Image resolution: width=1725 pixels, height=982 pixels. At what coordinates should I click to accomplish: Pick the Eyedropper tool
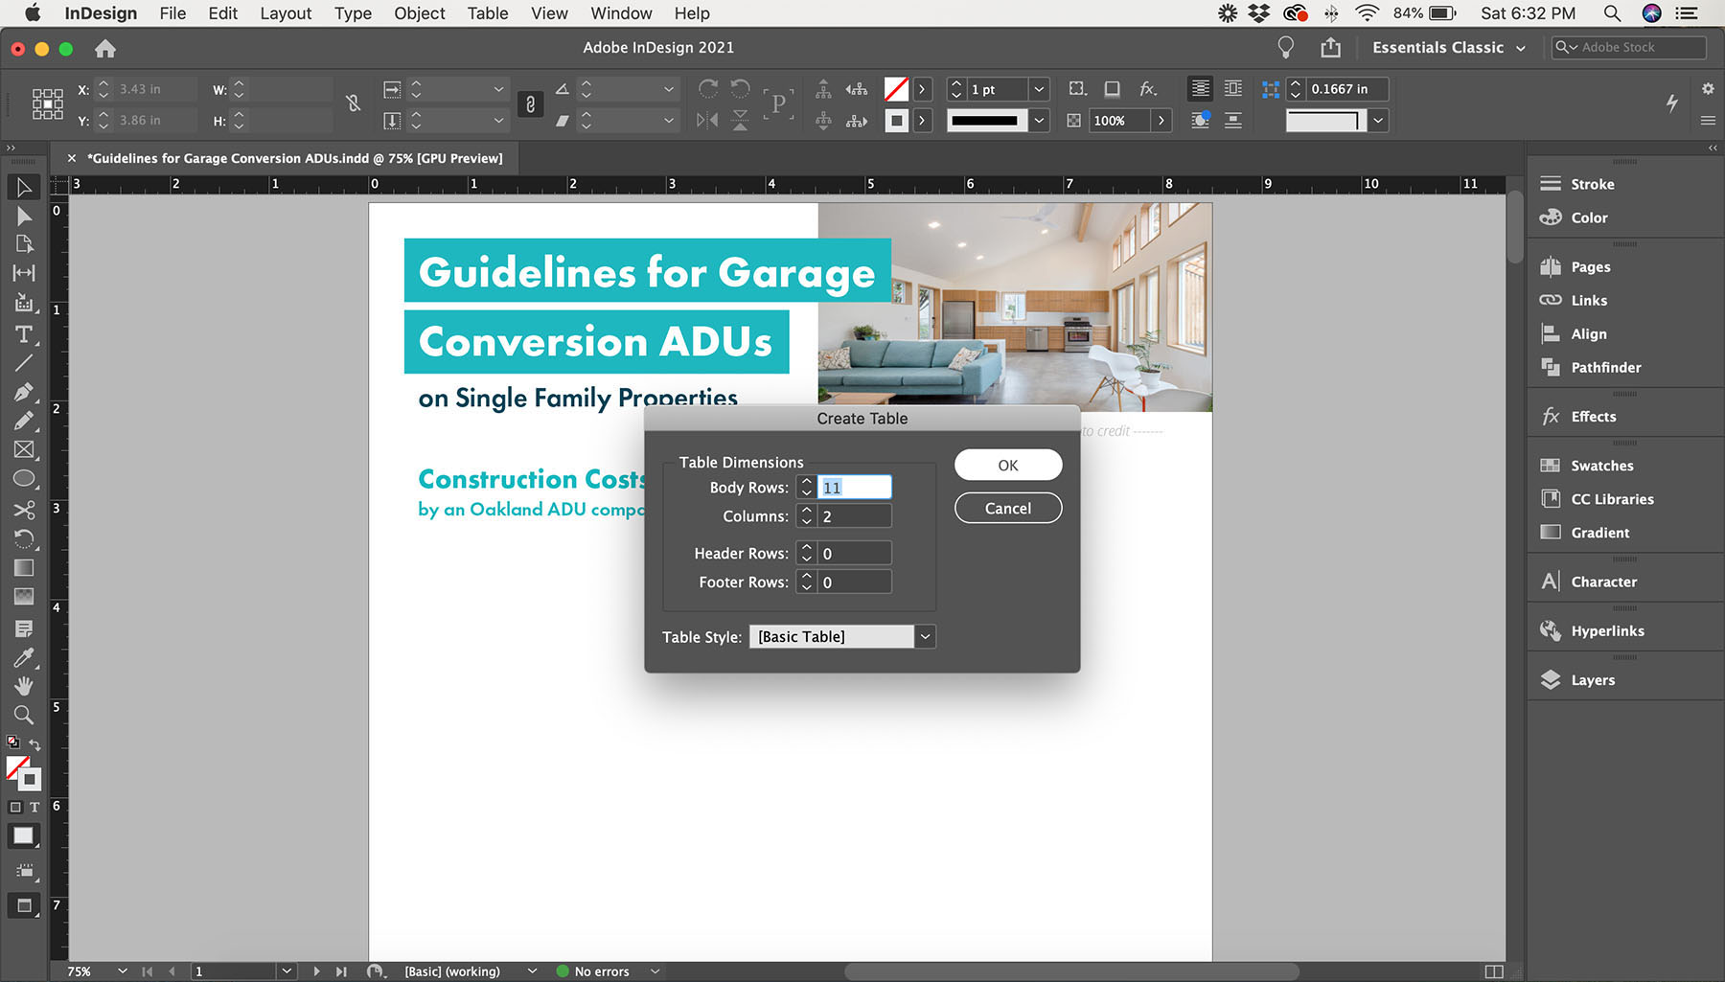[x=24, y=657]
